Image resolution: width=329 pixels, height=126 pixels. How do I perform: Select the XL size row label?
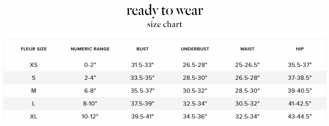(x=34, y=116)
